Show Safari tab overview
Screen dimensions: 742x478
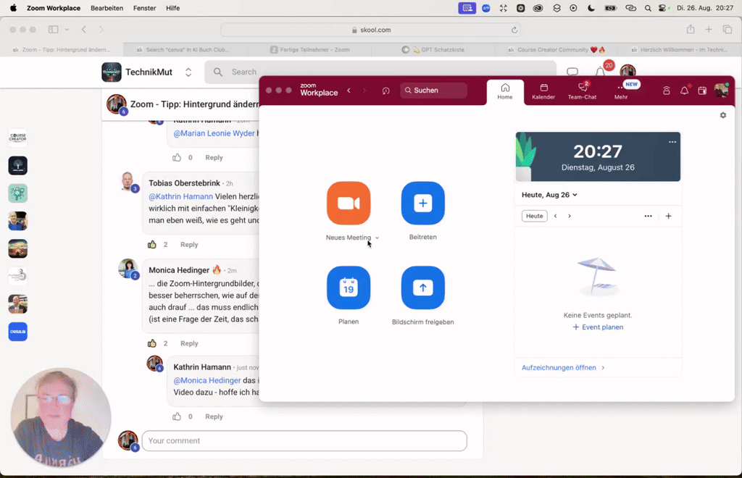pyautogui.click(x=728, y=29)
